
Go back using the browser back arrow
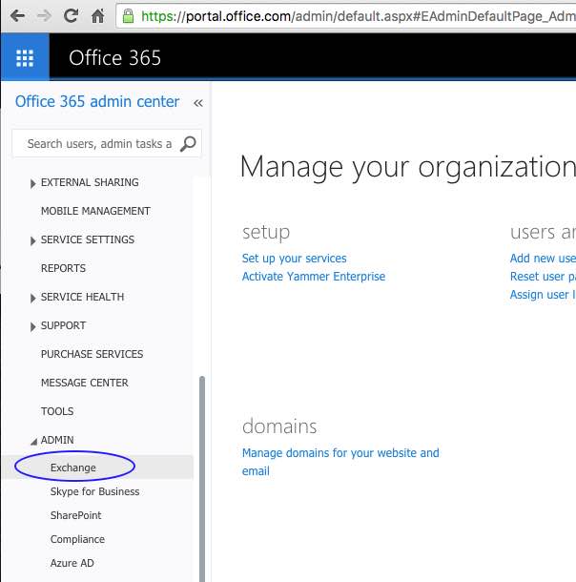pos(17,16)
